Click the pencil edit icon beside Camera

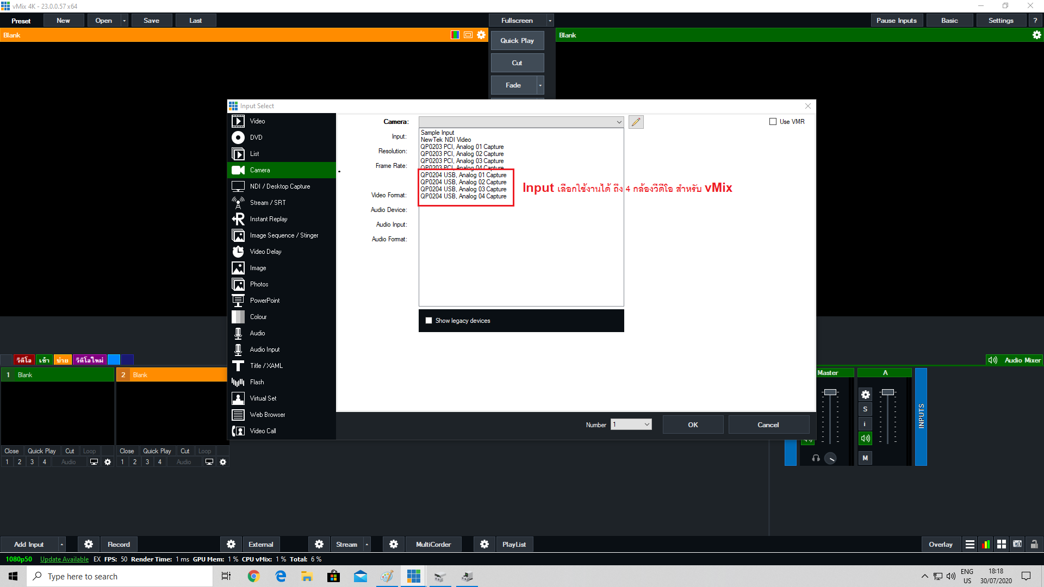[636, 122]
